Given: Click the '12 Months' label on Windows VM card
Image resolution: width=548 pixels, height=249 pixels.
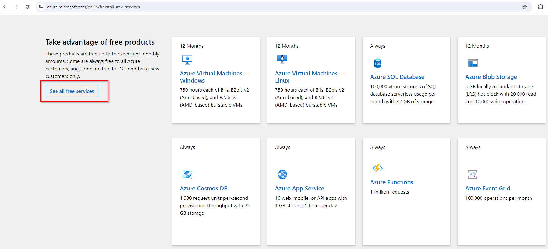Looking at the screenshot, I should pos(192,46).
